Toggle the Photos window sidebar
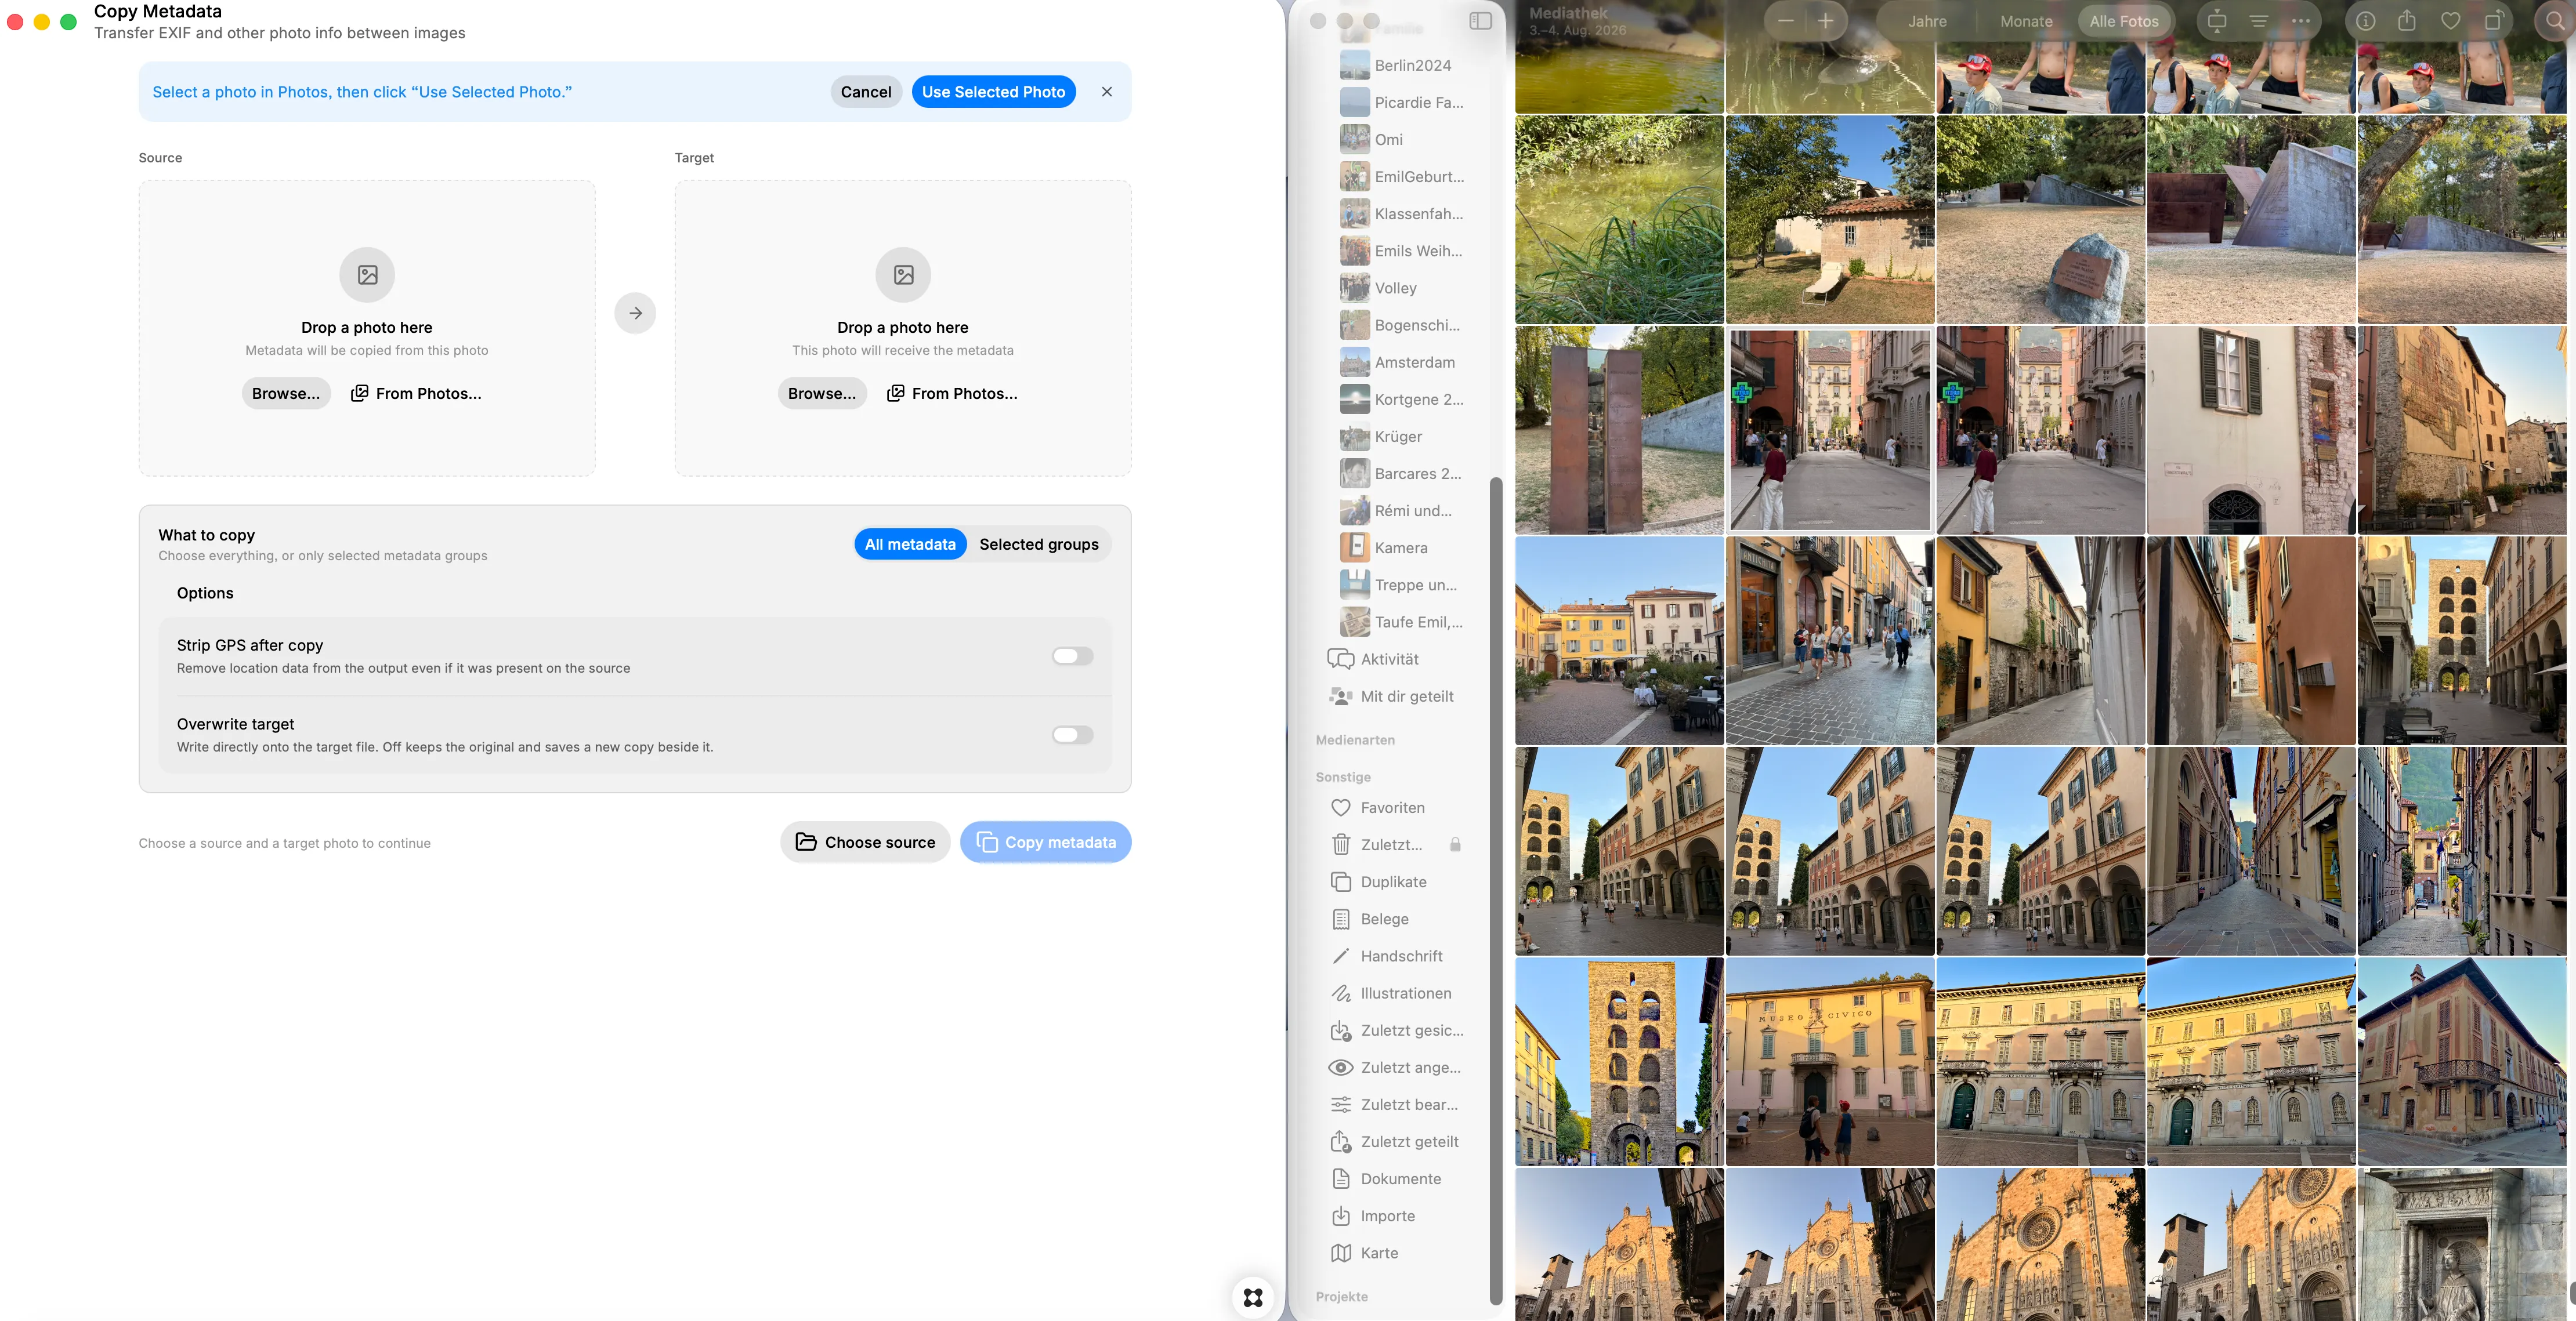The height and width of the screenshot is (1321, 2576). pos(1480,21)
